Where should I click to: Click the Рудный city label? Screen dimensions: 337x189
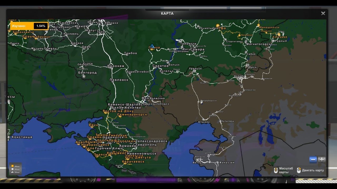281,41
